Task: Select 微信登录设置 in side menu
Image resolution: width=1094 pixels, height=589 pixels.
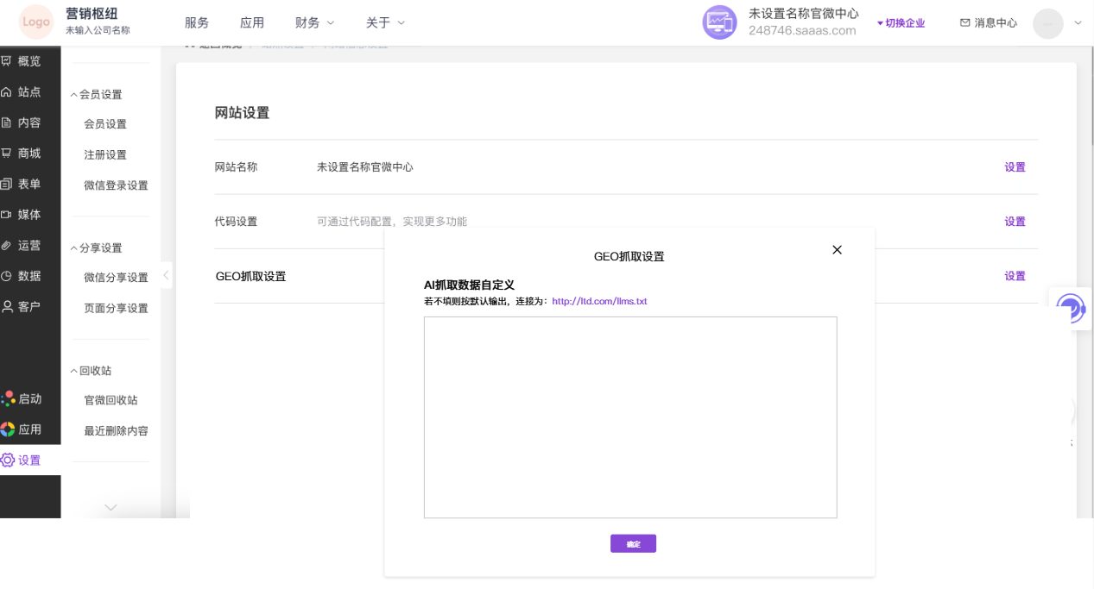Action: 116,185
